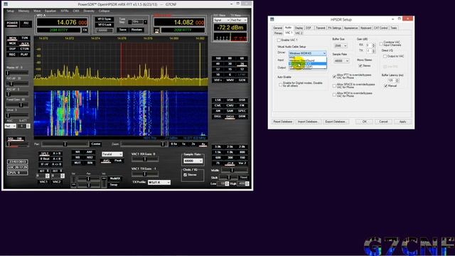Viewport: 455px width, 256px height.
Task: Click the VFO B frequency 14.082 display
Action: point(179,22)
